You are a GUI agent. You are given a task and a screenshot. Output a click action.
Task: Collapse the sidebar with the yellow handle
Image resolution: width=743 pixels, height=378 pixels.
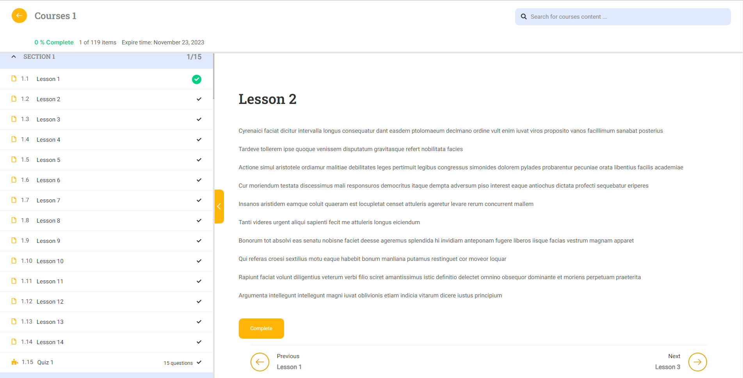219,206
